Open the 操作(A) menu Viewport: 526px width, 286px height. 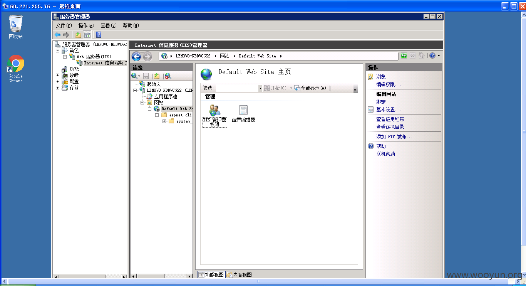[86, 25]
